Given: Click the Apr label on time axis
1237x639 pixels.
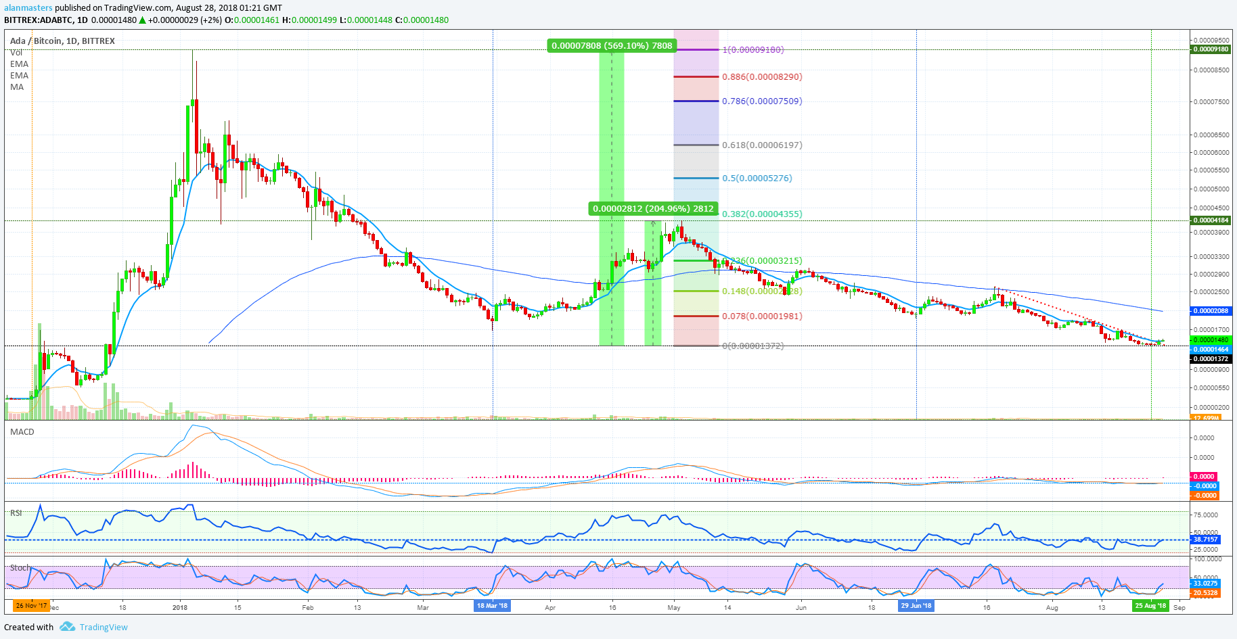Looking at the screenshot, I should click(x=550, y=607).
